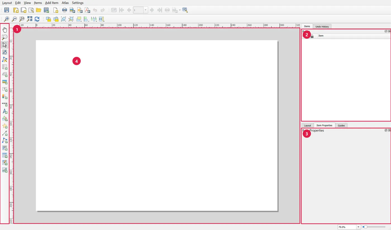Expand the Distribute Items dropdown
The image size is (391, 230).
[x=94, y=19]
